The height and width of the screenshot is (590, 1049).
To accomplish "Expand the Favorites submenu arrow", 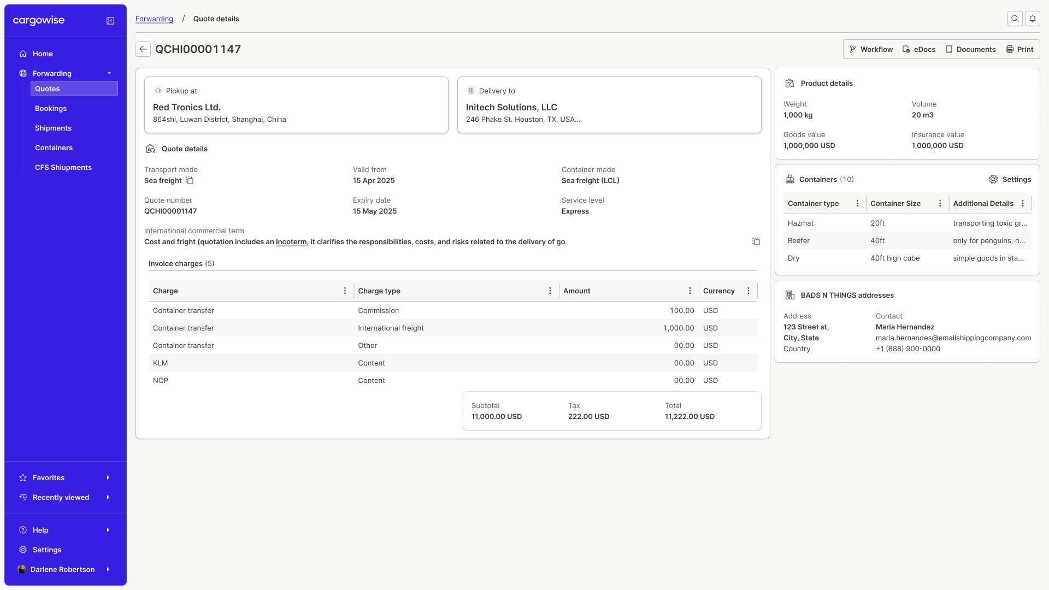I will [x=108, y=477].
